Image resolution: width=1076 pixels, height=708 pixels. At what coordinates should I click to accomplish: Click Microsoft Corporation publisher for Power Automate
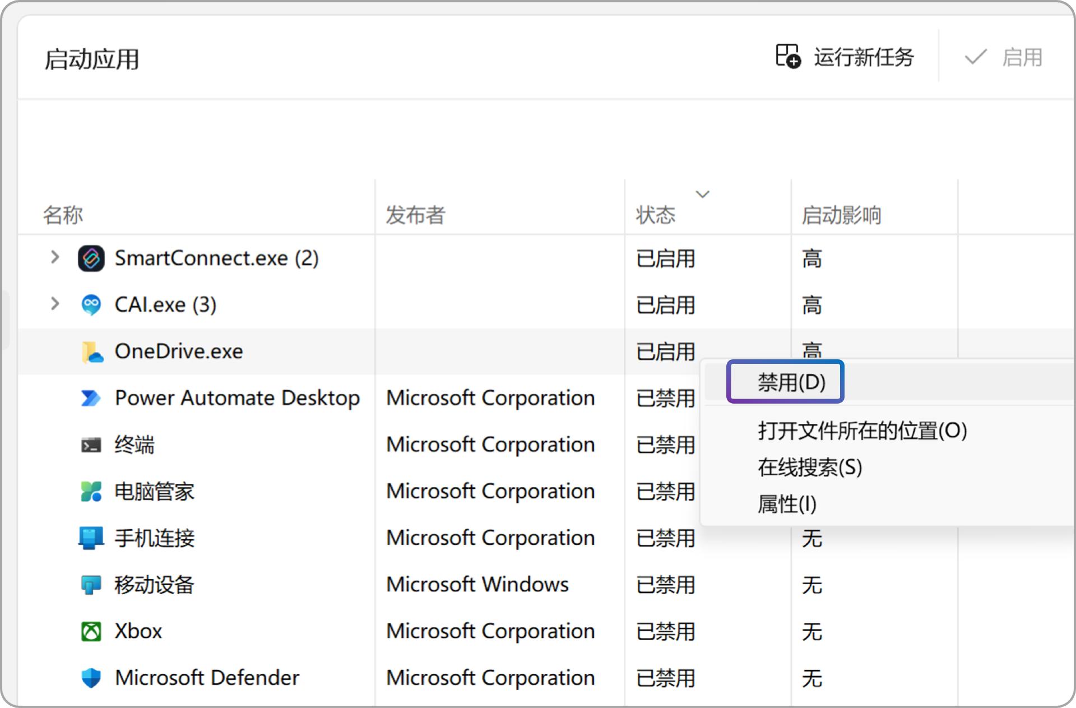(x=490, y=398)
